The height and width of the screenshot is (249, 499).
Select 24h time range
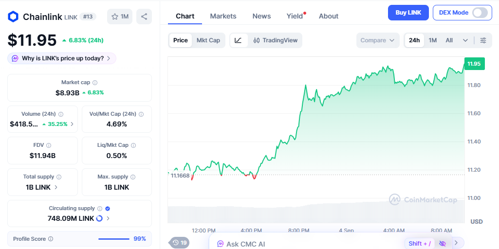tap(414, 40)
